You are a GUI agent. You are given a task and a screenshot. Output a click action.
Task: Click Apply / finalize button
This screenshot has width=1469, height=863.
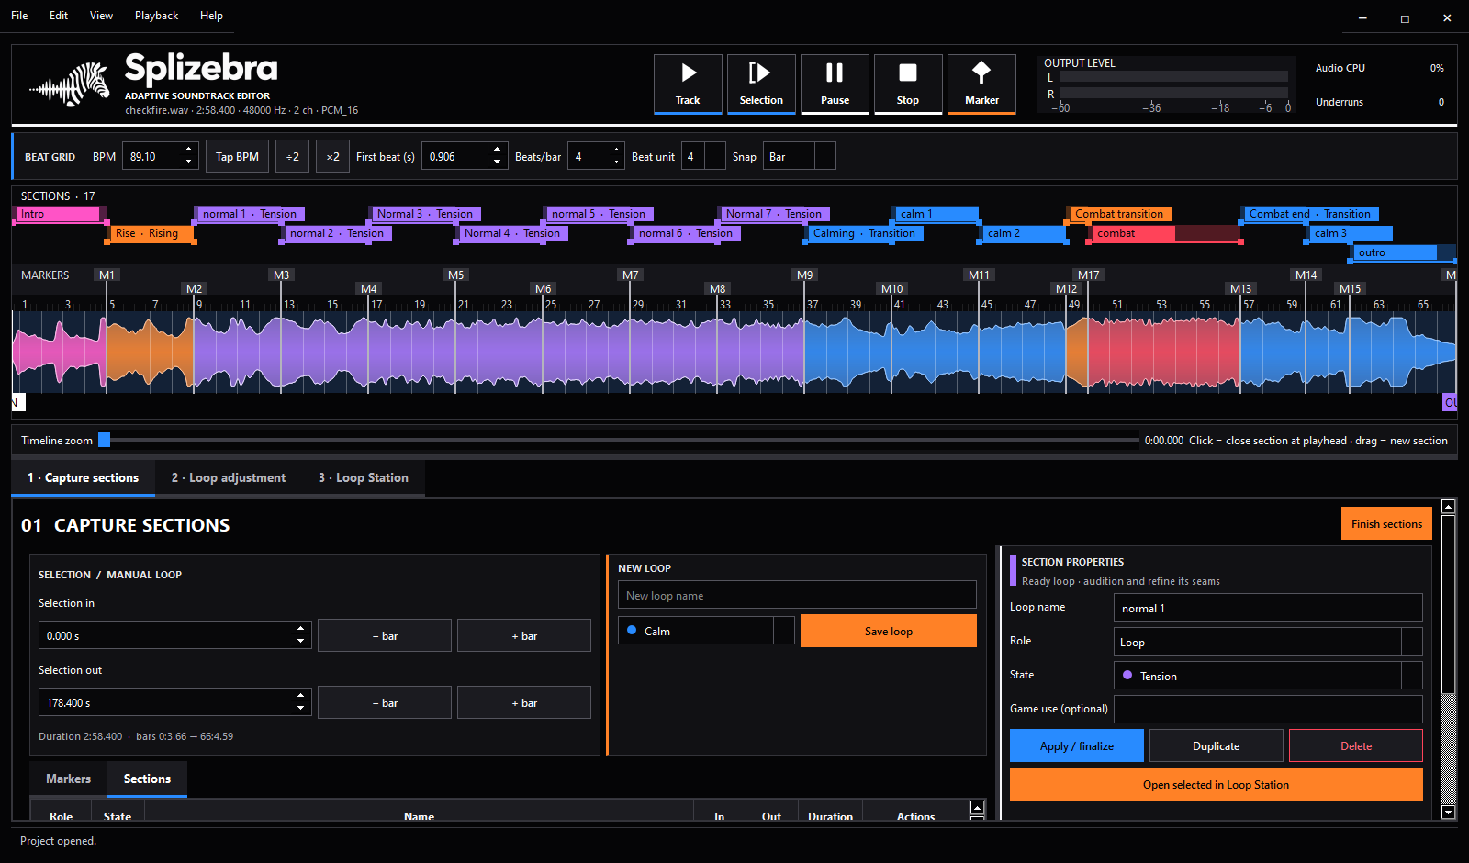[x=1077, y=745]
